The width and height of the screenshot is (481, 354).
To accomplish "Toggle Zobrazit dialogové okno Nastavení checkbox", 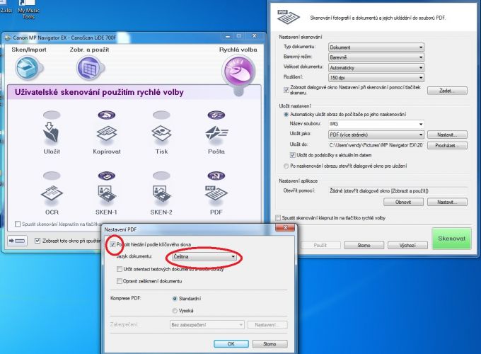I will point(286,90).
